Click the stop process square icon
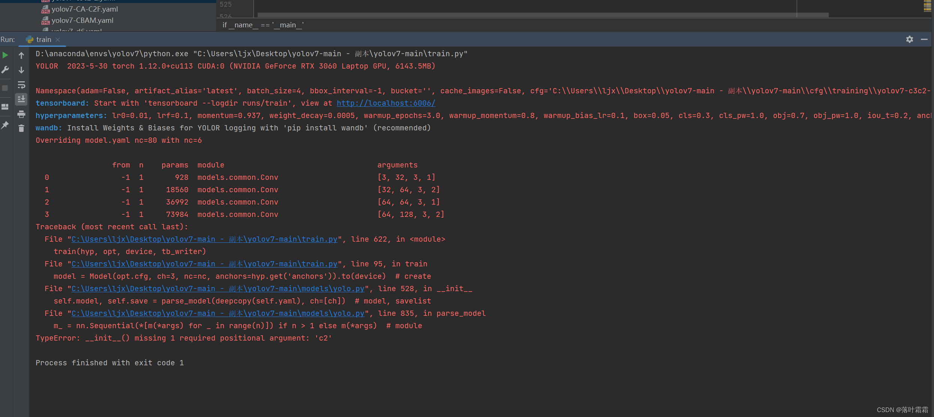Image resolution: width=934 pixels, height=417 pixels. pyautogui.click(x=5, y=88)
